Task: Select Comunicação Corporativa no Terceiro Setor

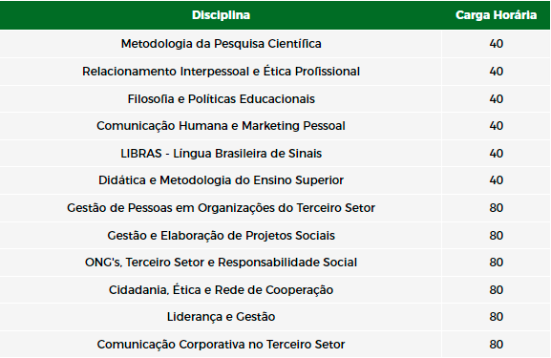Action: tap(221, 345)
